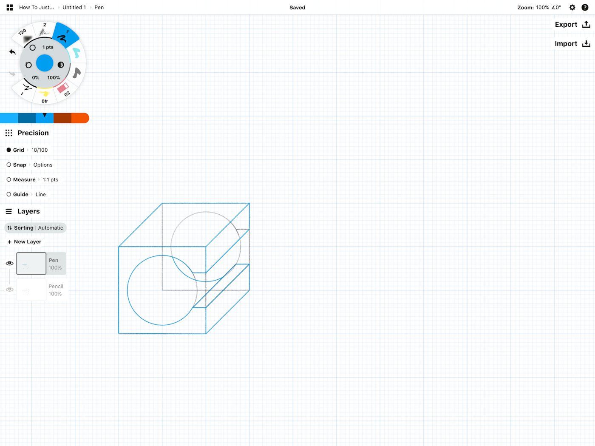595x446 pixels.
Task: Change Sorting from Automatic
Action: [x=51, y=228]
